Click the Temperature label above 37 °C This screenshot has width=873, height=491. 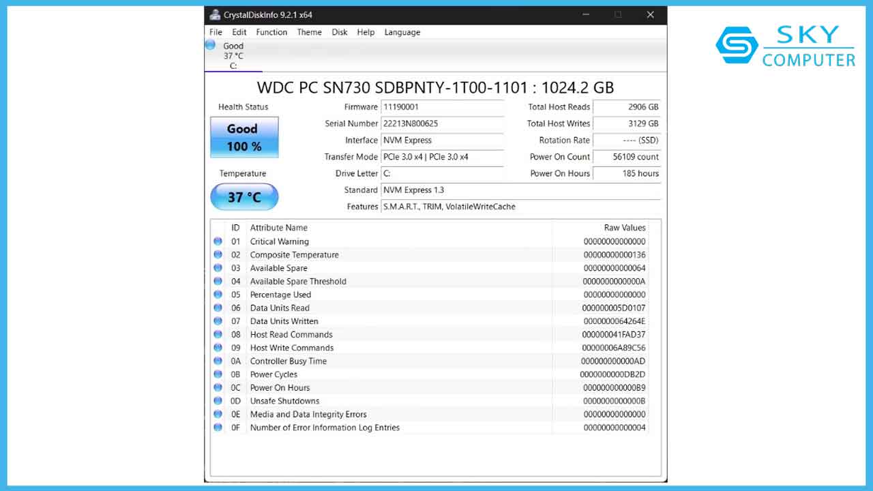click(x=243, y=173)
